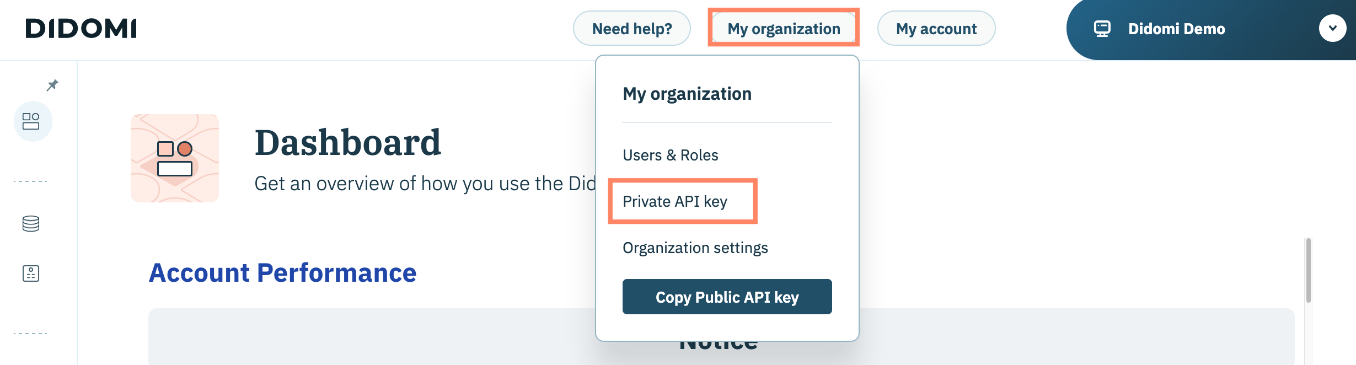Click the page's vertical scrollbar

[1308, 270]
